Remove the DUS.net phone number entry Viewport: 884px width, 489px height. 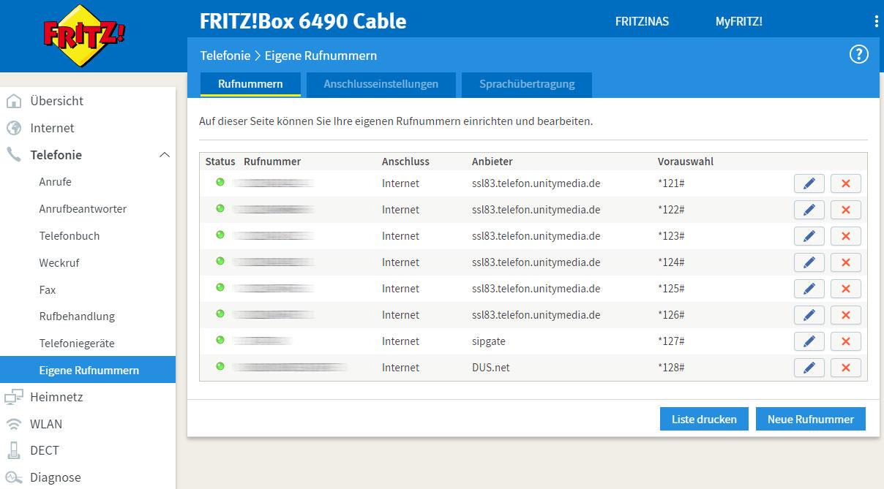[845, 368]
